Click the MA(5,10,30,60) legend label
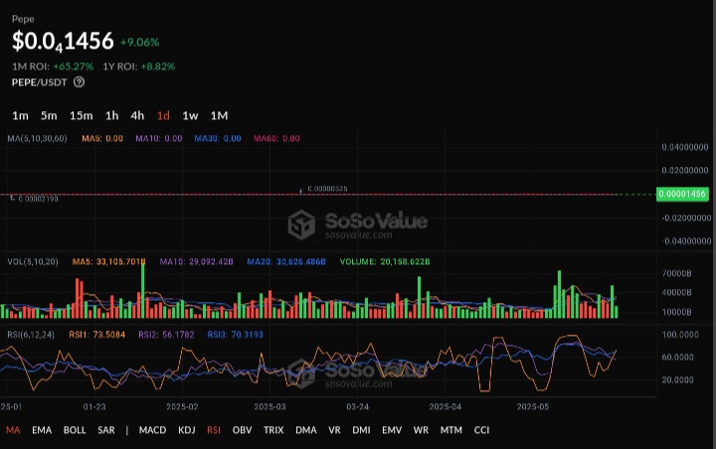This screenshot has height=449, width=716. click(x=34, y=138)
